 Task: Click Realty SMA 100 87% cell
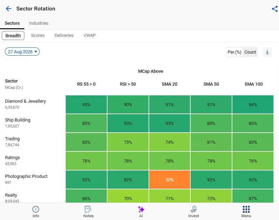point(253,196)
